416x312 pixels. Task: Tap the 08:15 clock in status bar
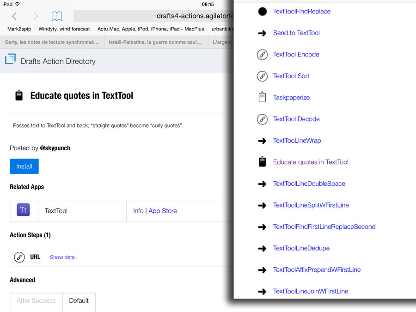(208, 4)
